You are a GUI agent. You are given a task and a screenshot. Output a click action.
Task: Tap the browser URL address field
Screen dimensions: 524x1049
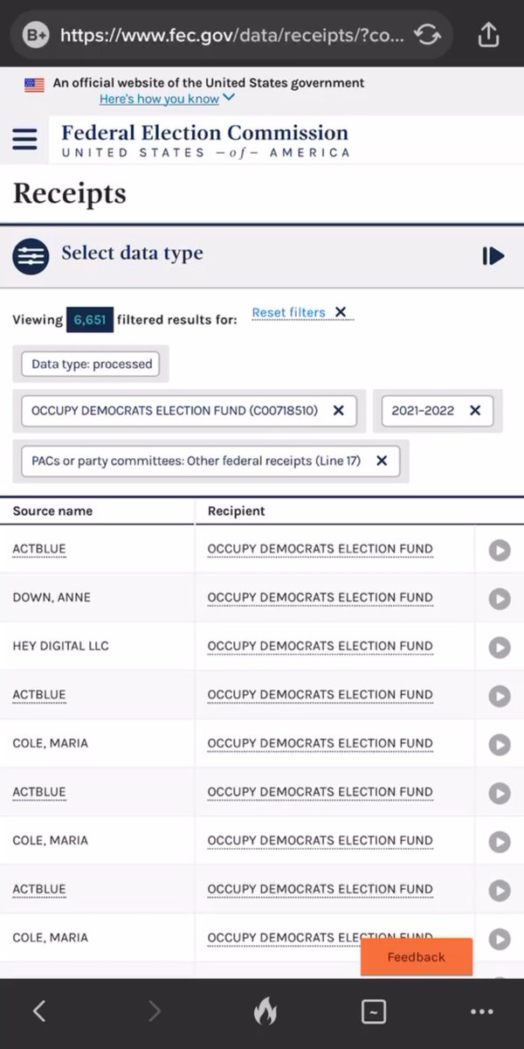click(x=231, y=35)
